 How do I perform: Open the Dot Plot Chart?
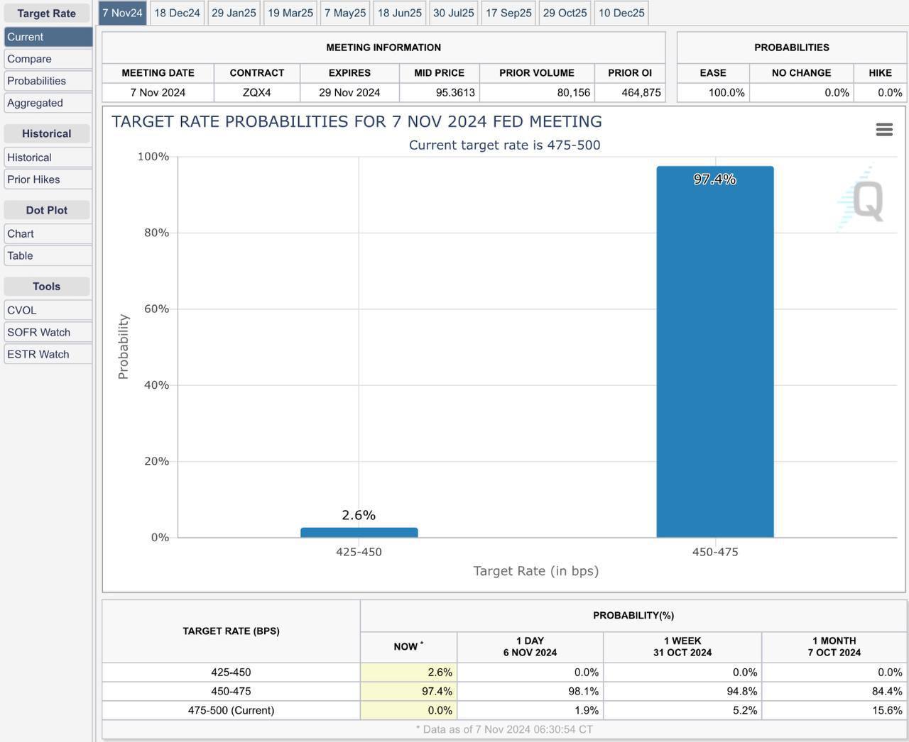click(x=48, y=233)
